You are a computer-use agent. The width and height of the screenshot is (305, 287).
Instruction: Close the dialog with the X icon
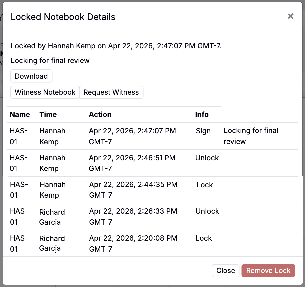[x=290, y=16]
